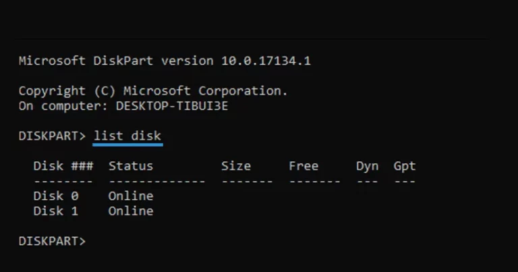518x272 pixels.
Task: Click the 'On computer:' label
Action: [63, 106]
